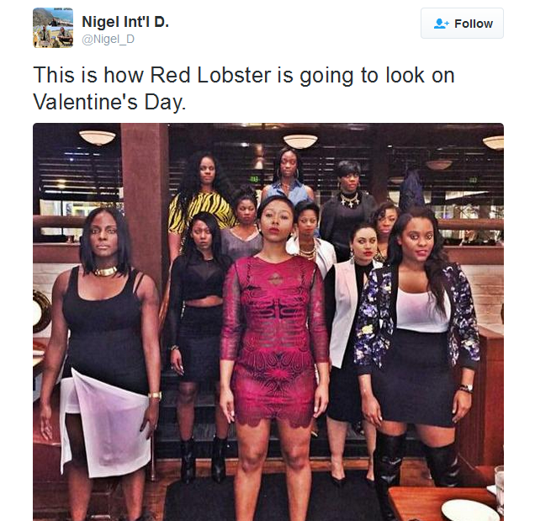Click the tweet text about Red Lobster
The height and width of the screenshot is (521, 535).
pyautogui.click(x=244, y=88)
